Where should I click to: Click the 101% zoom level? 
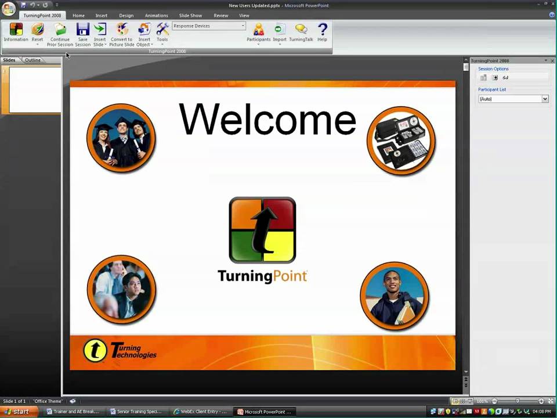point(482,401)
